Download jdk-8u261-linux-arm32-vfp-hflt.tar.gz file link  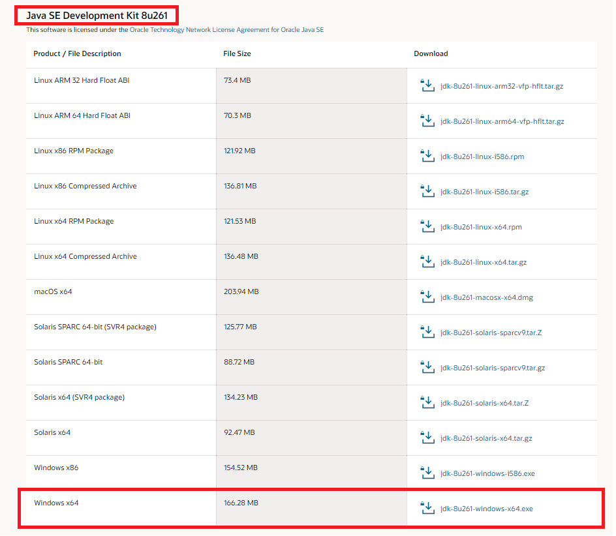502,86
